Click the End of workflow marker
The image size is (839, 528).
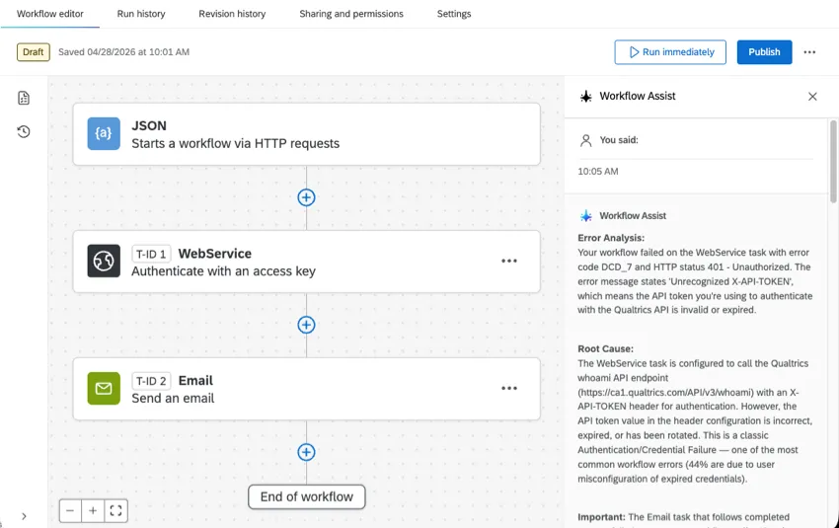point(307,497)
